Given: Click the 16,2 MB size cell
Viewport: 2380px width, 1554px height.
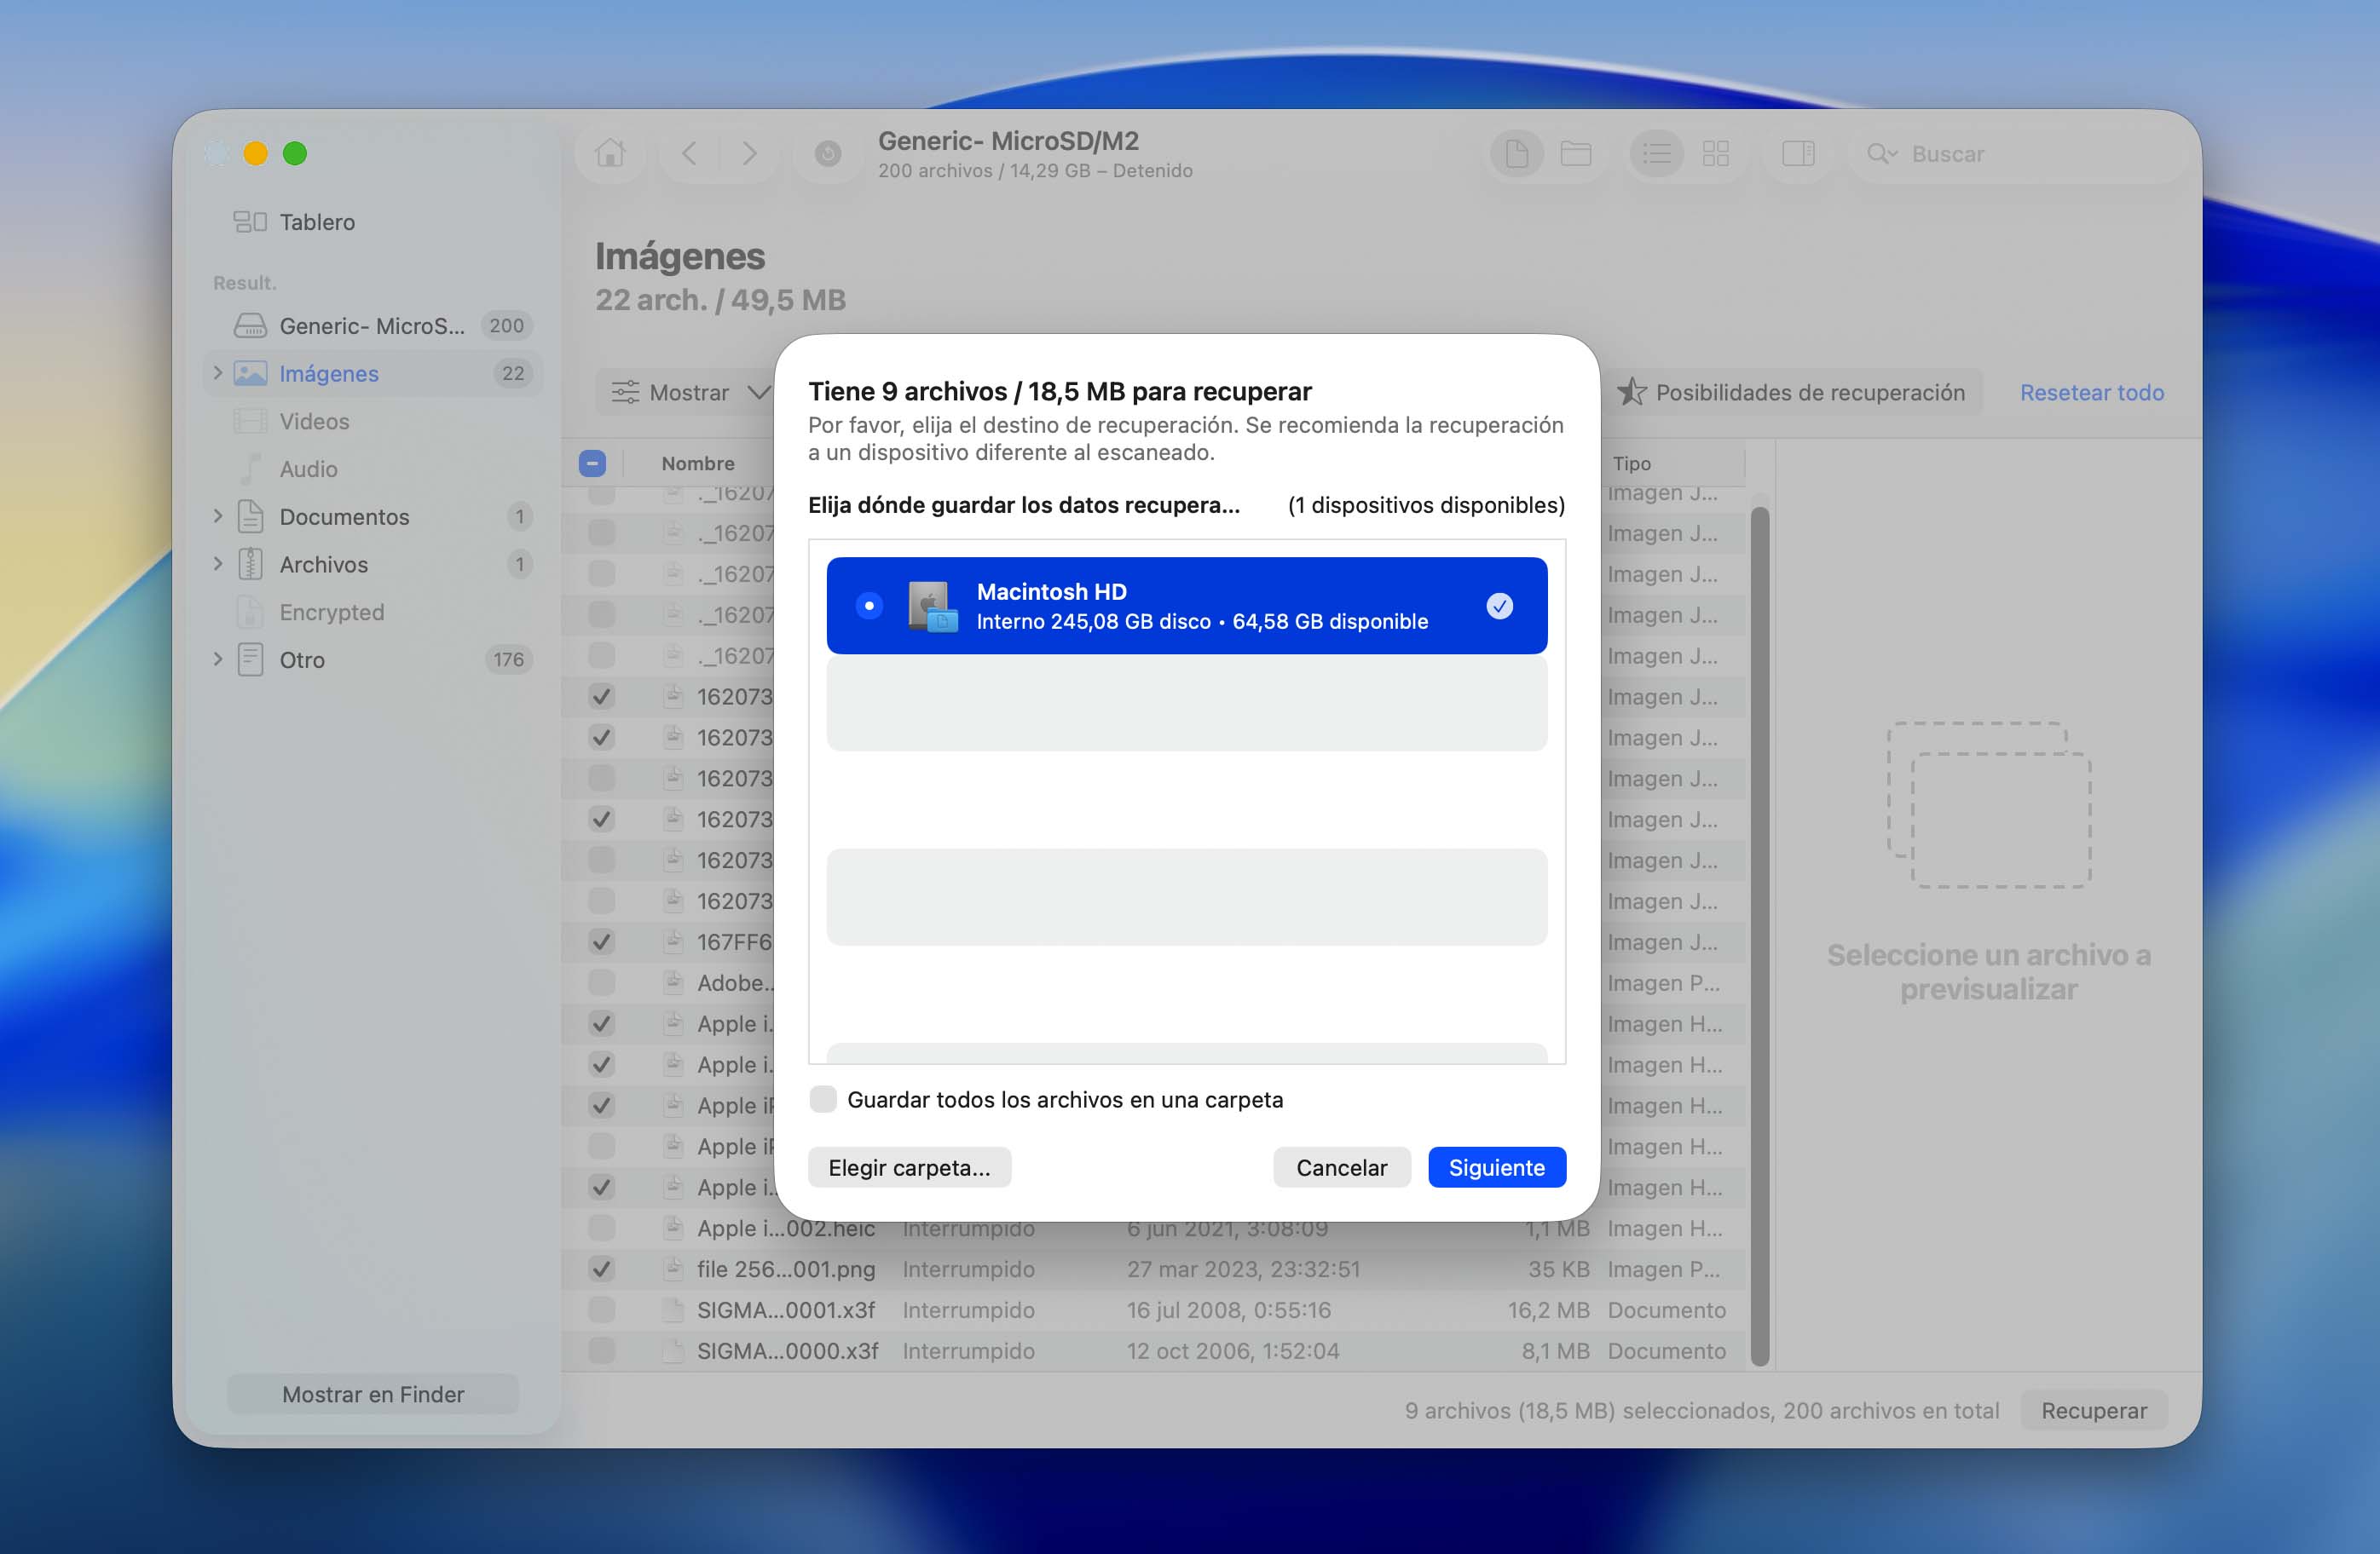Looking at the screenshot, I should point(1548,1310).
